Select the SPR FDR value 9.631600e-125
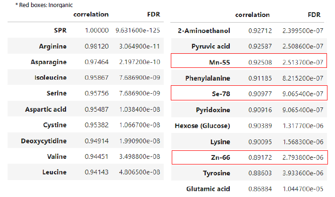Image resolution: width=335 pixels, height=197 pixels. [137, 30]
